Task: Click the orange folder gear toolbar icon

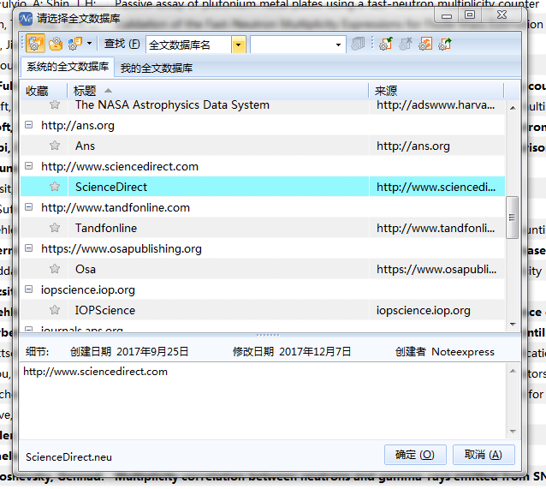Action: pos(56,44)
